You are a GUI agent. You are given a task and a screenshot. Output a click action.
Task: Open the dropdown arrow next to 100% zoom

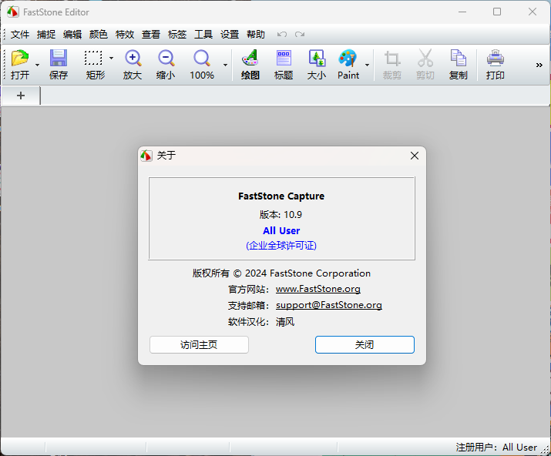[225, 65]
